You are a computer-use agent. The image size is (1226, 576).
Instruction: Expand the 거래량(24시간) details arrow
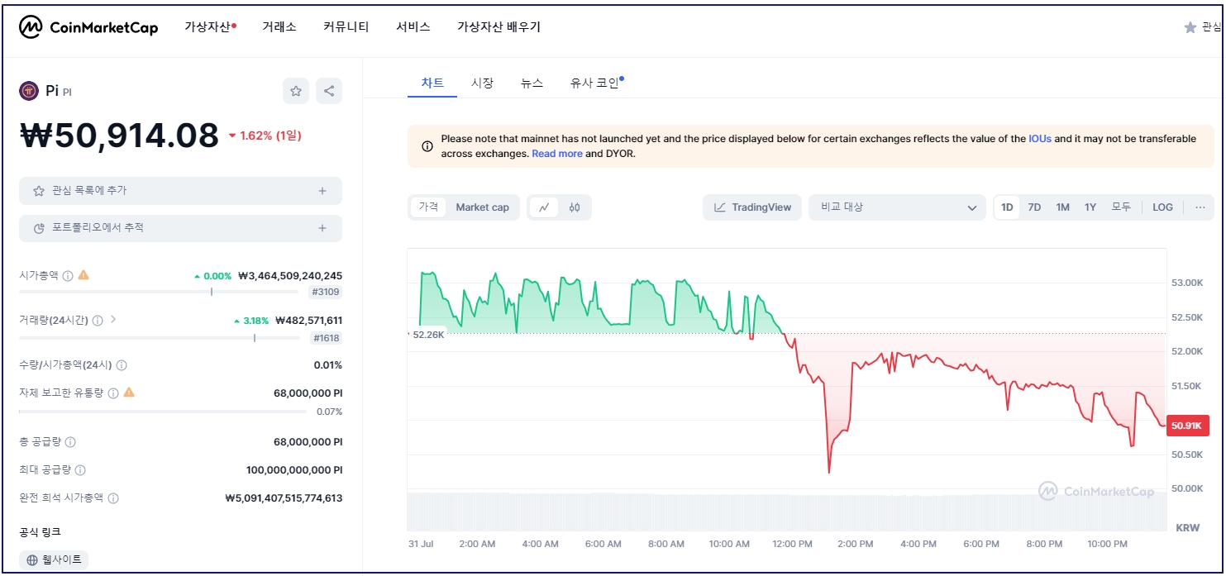point(113,320)
